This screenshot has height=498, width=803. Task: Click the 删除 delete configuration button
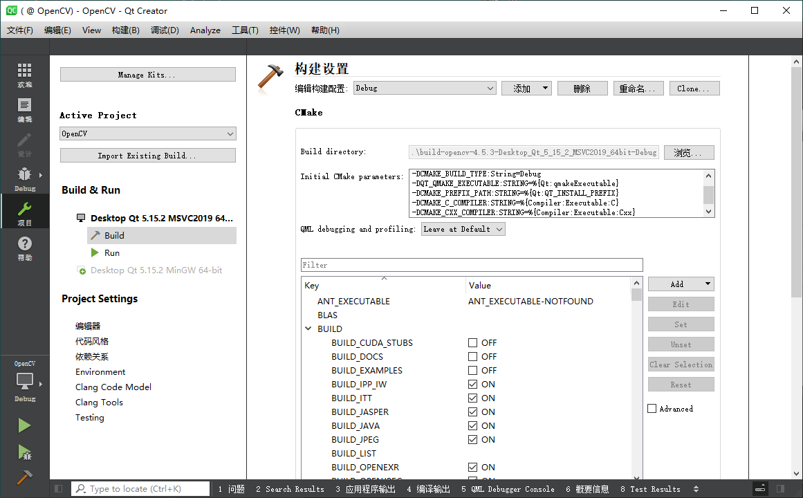[582, 88]
